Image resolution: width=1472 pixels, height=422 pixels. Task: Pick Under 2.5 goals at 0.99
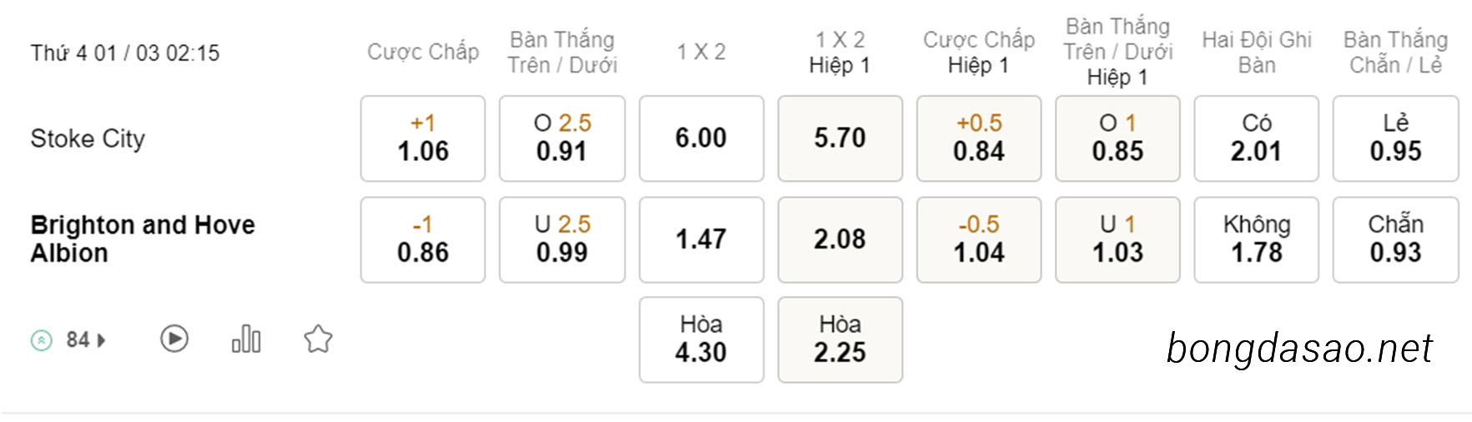(x=562, y=240)
